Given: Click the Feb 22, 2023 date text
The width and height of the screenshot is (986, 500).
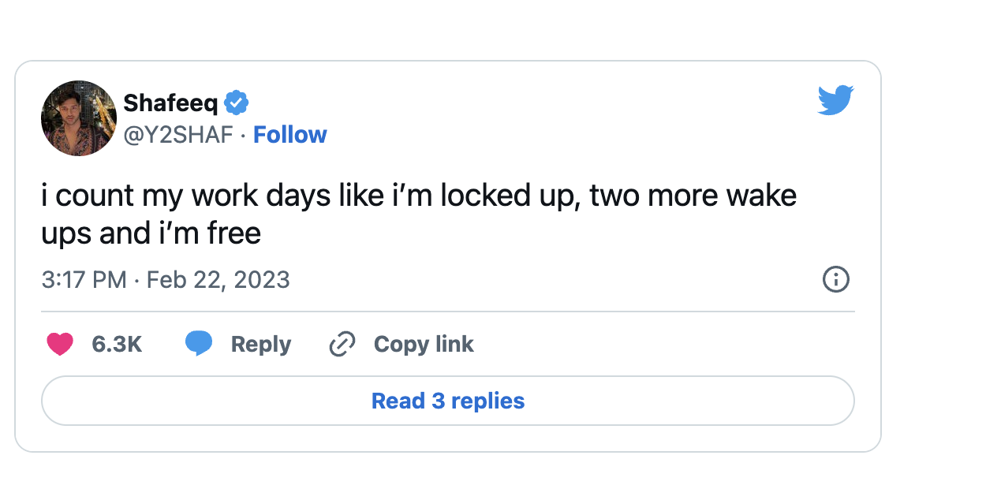Looking at the screenshot, I should tap(218, 279).
